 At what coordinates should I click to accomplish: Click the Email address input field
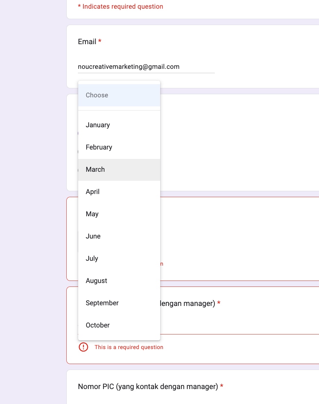(146, 67)
